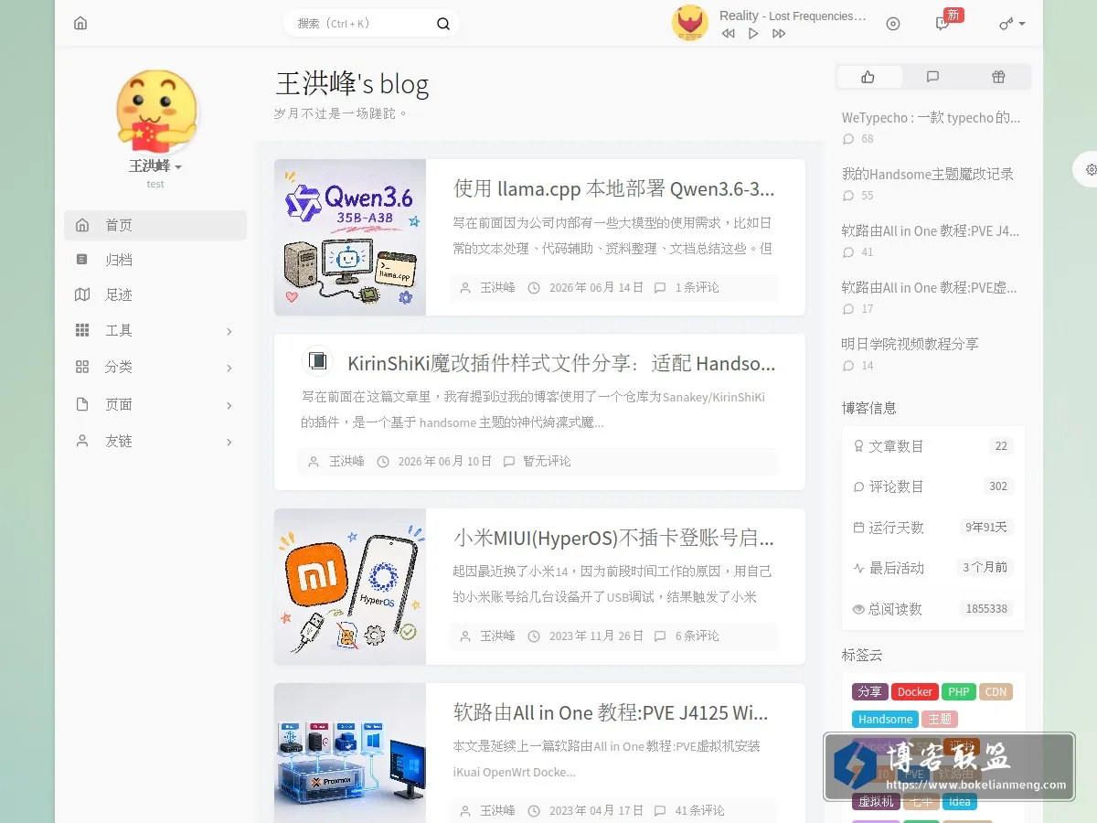The width and height of the screenshot is (1097, 823).
Task: Click the sidebar avatar image
Action: tap(156, 112)
